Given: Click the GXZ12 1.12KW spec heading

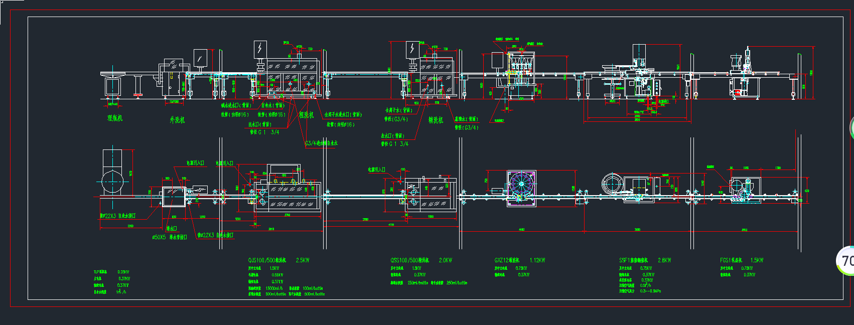Looking at the screenshot, I should point(519,260).
